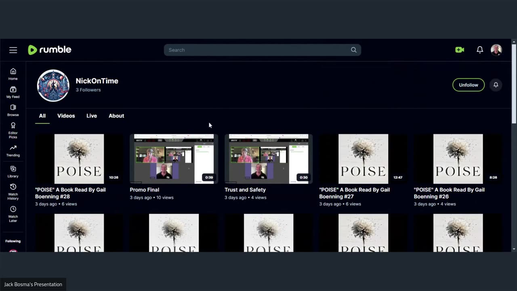The image size is (517, 291).
Task: Open Library in the sidebar
Action: (13, 172)
